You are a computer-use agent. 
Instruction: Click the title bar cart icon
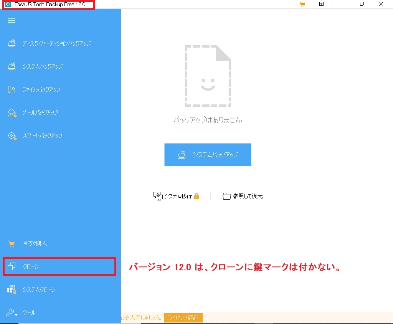[x=302, y=4]
